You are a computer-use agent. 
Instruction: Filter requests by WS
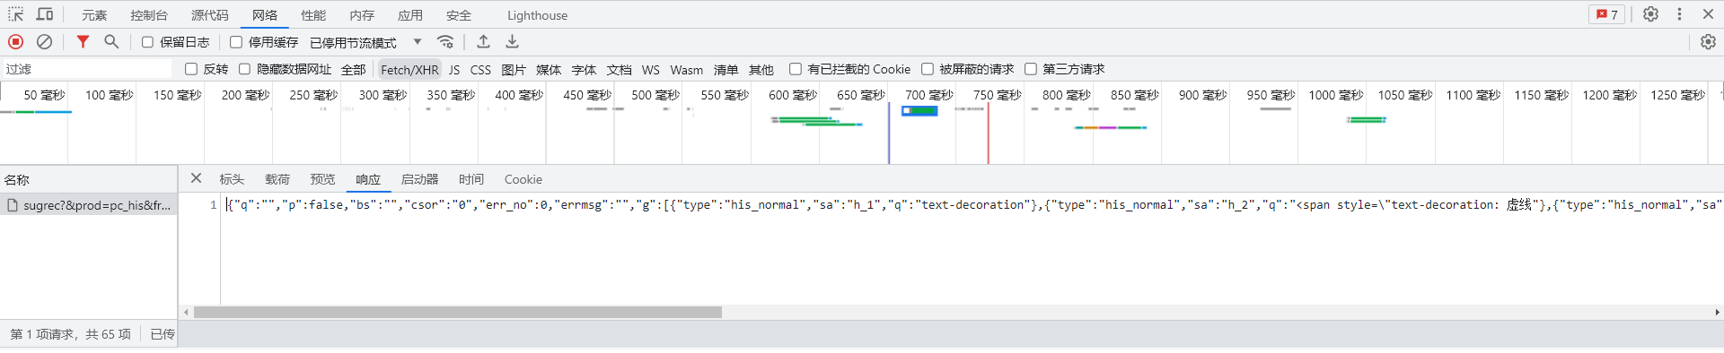651,69
